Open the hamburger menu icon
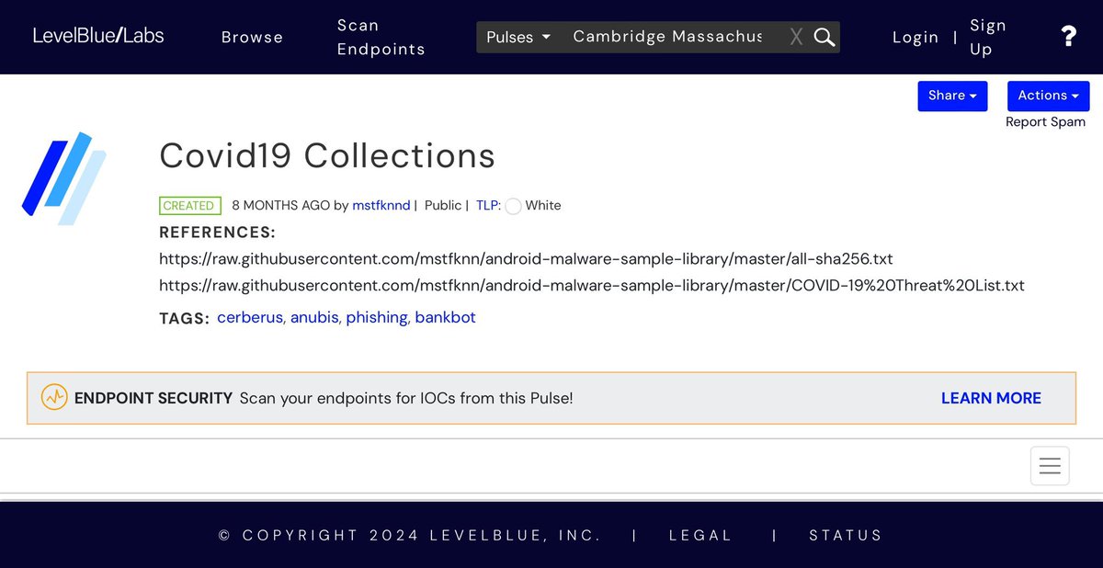The height and width of the screenshot is (568, 1103). pos(1050,466)
